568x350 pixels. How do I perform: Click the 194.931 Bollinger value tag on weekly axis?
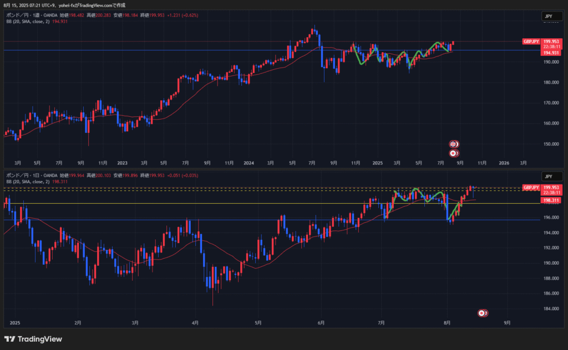click(x=552, y=53)
